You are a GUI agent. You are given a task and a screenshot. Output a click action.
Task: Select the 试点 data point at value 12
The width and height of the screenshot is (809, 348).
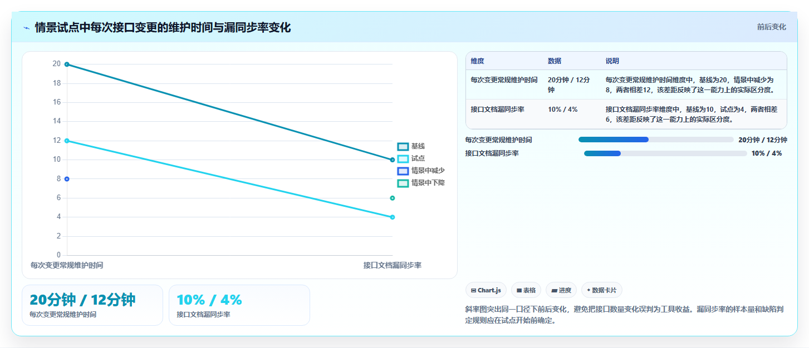(67, 141)
